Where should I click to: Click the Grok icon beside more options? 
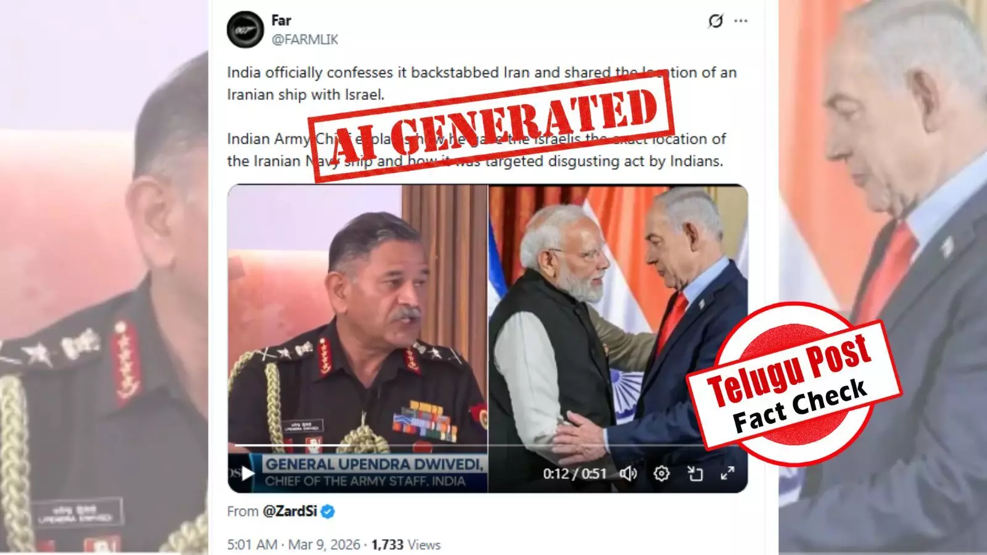click(x=716, y=22)
